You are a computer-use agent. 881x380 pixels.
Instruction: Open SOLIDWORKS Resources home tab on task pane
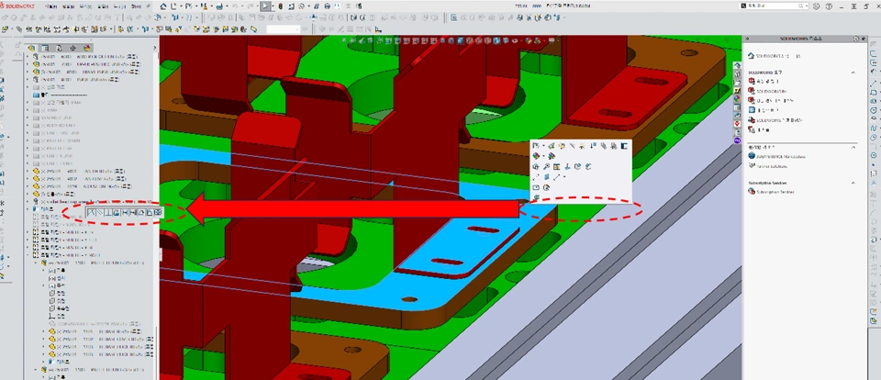(737, 64)
